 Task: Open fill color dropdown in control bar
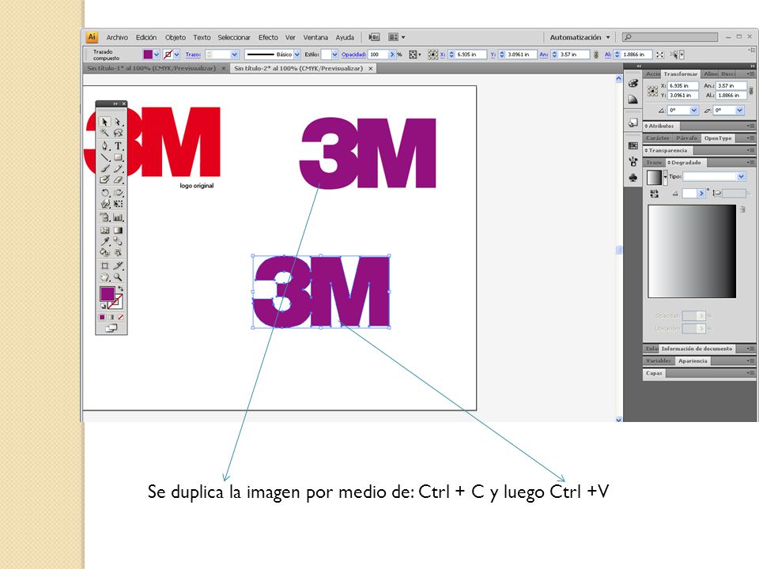click(x=157, y=55)
